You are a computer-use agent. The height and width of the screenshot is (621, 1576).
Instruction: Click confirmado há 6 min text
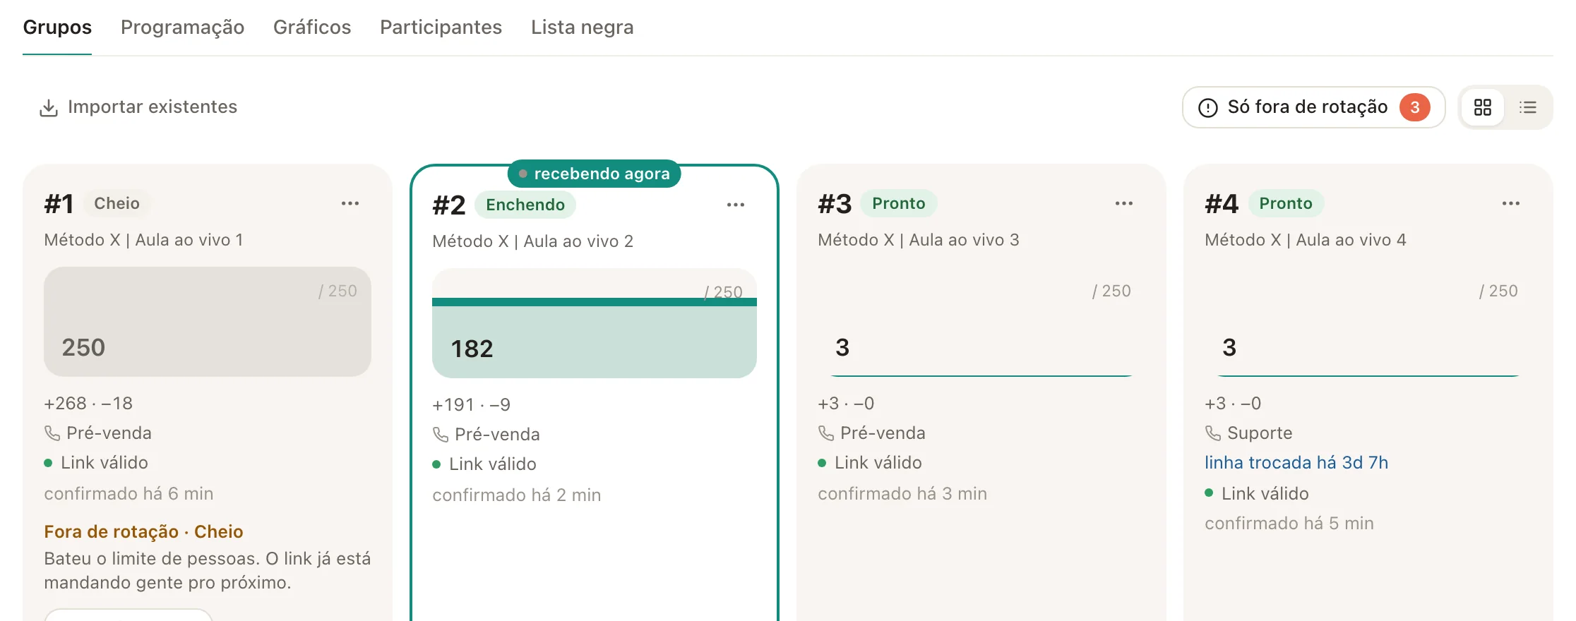(x=129, y=494)
